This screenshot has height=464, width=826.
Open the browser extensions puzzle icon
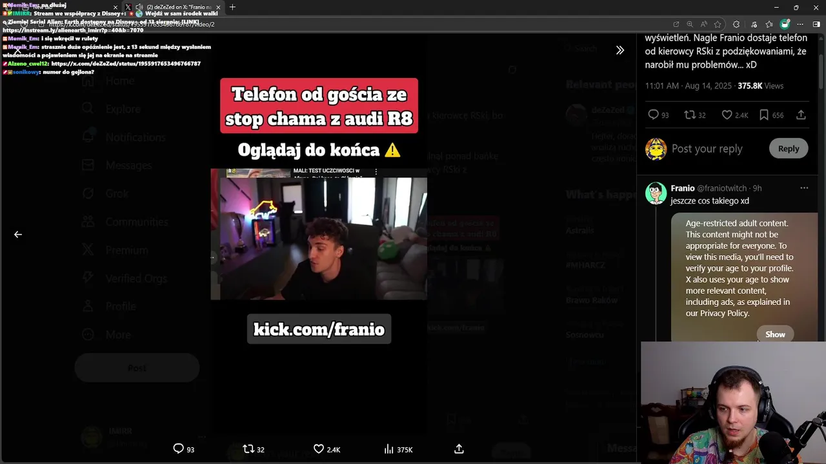tap(736, 24)
